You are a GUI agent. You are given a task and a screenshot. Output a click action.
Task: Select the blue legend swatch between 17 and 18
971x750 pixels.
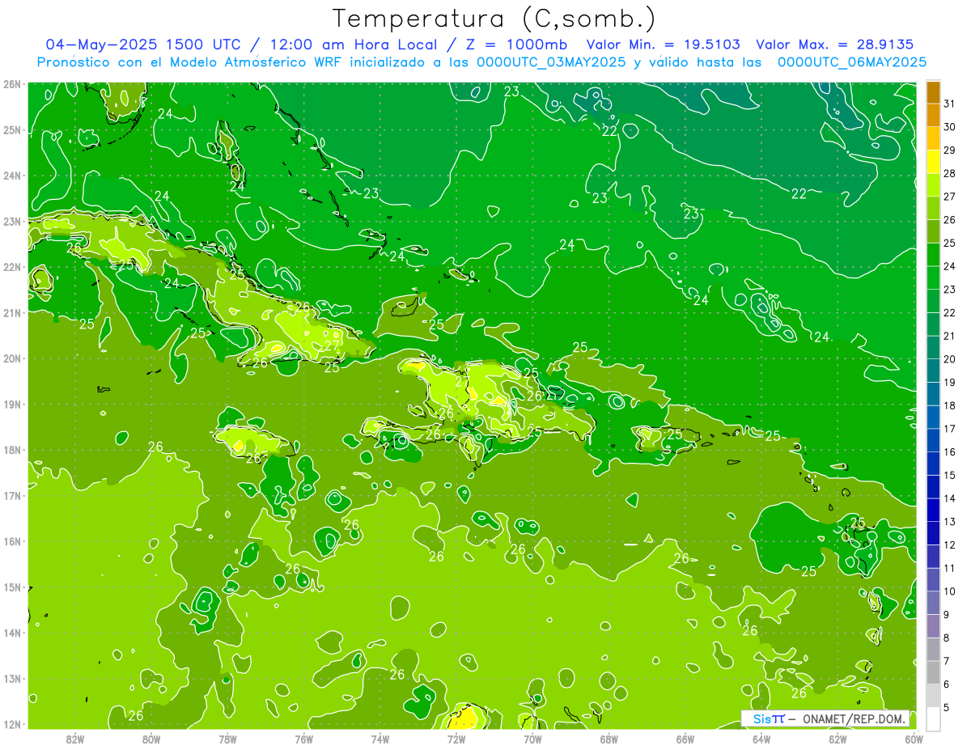coord(933,417)
